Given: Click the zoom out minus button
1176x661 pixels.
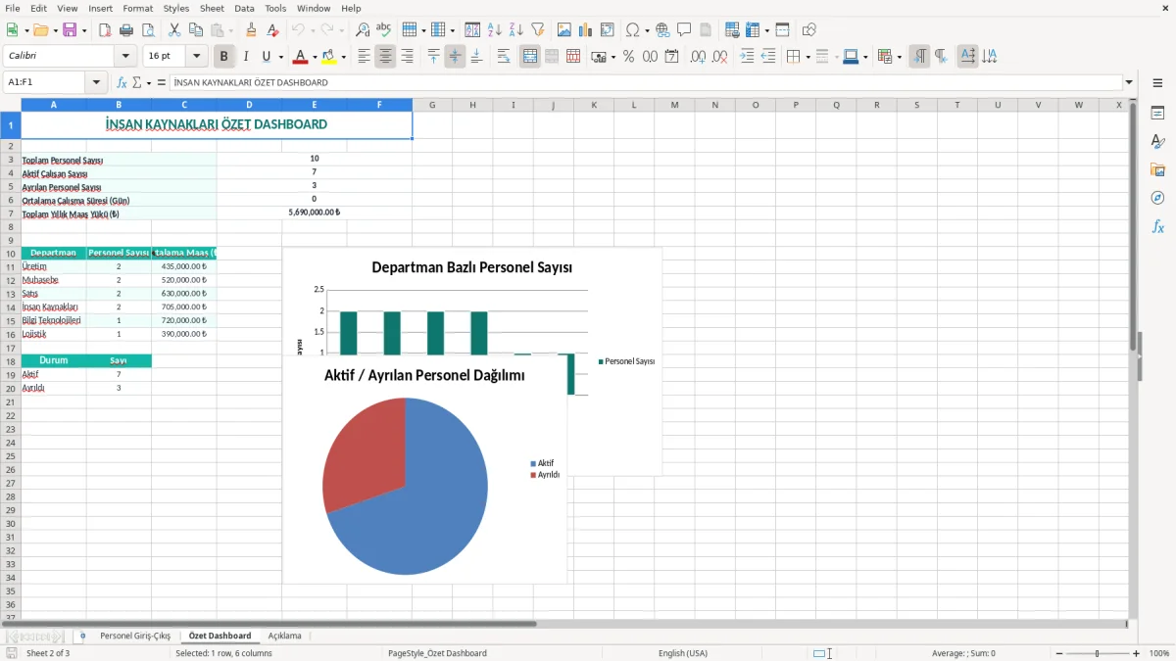Looking at the screenshot, I should (x=1058, y=653).
